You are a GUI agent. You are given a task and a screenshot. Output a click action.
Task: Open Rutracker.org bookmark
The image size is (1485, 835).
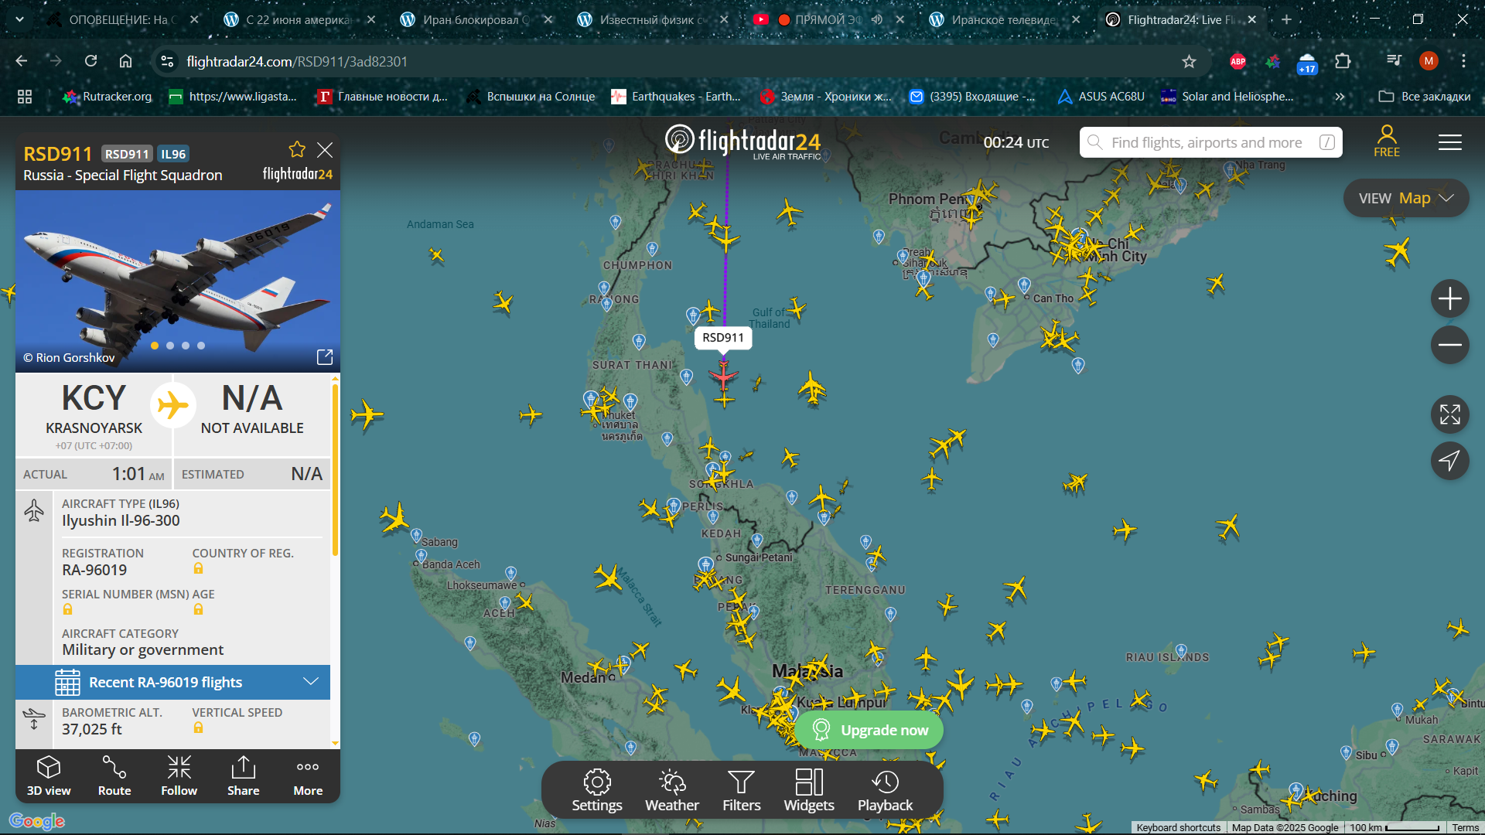click(x=108, y=97)
